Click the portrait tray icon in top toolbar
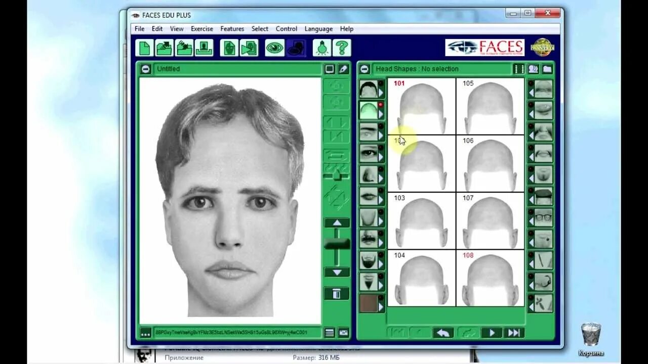The height and width of the screenshot is (364, 648). tap(204, 48)
